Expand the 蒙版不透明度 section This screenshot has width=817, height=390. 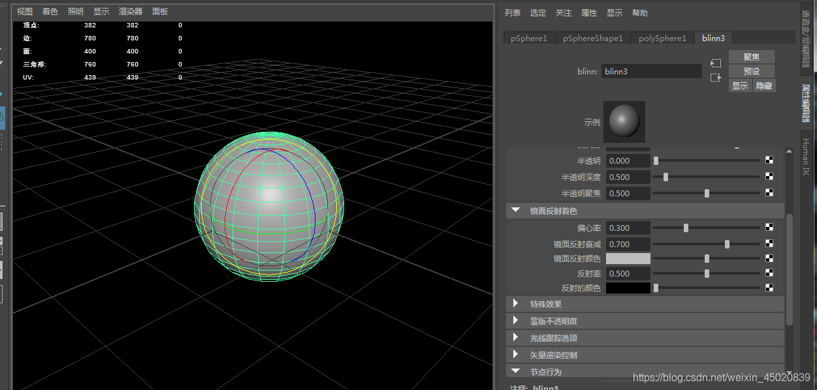516,321
